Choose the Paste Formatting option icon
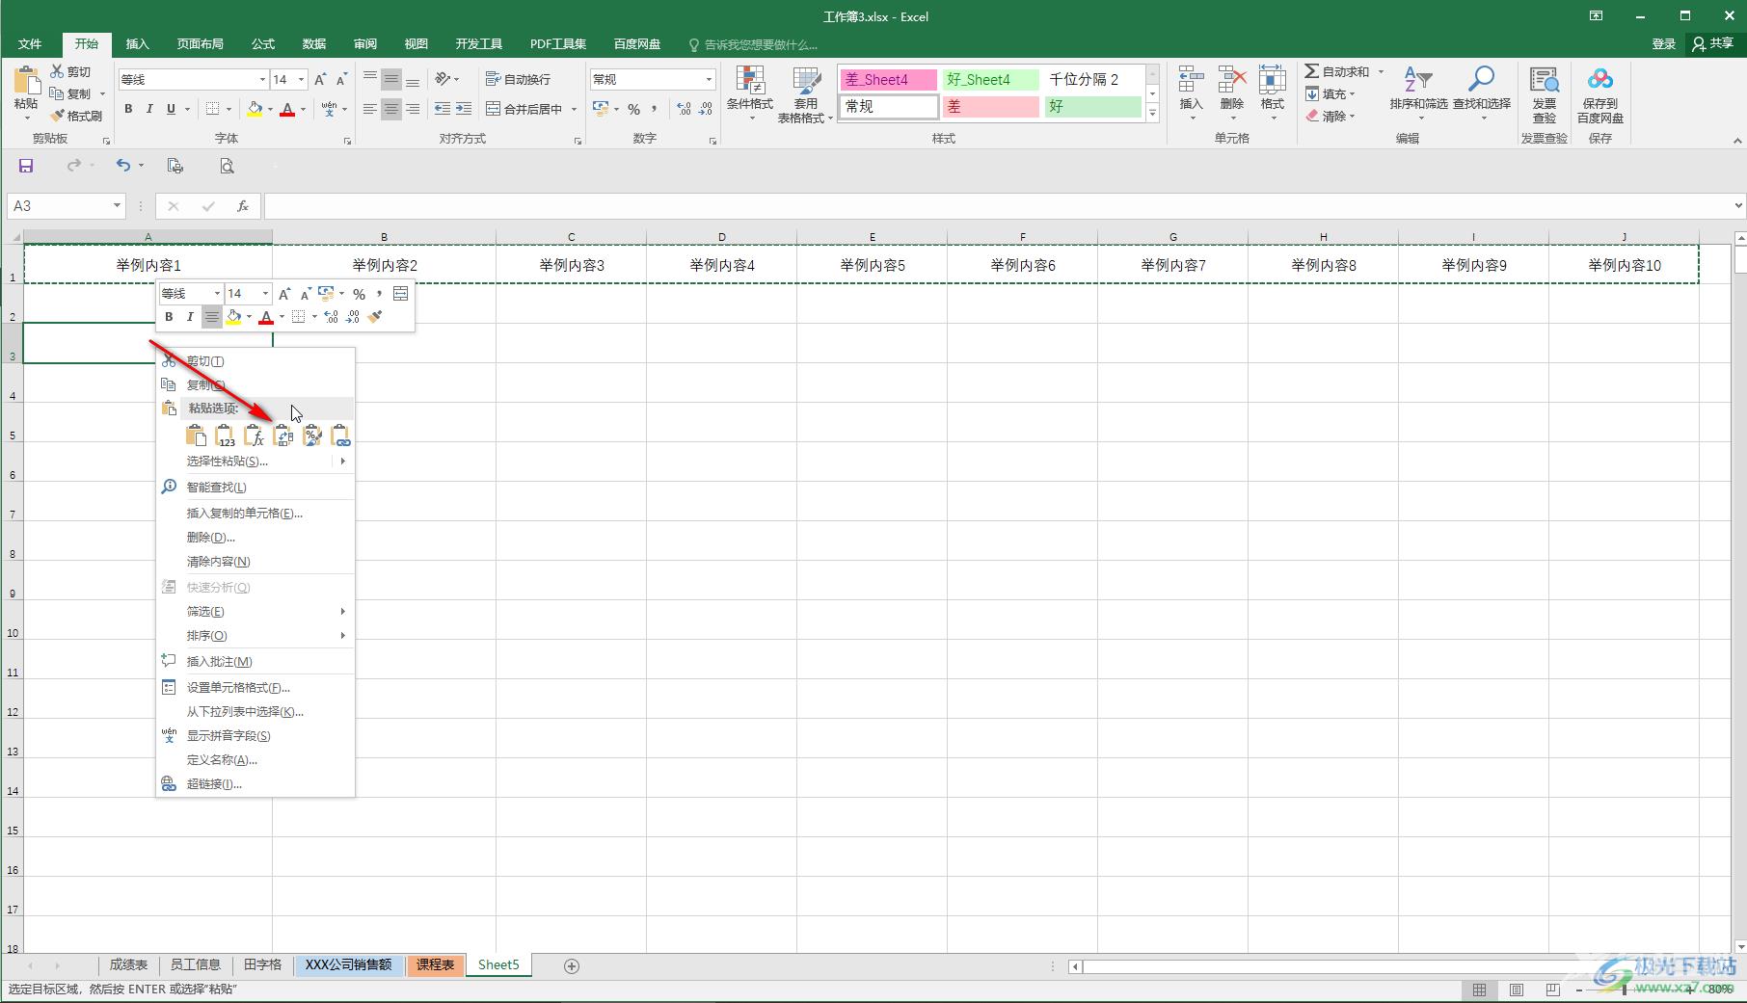 click(312, 436)
